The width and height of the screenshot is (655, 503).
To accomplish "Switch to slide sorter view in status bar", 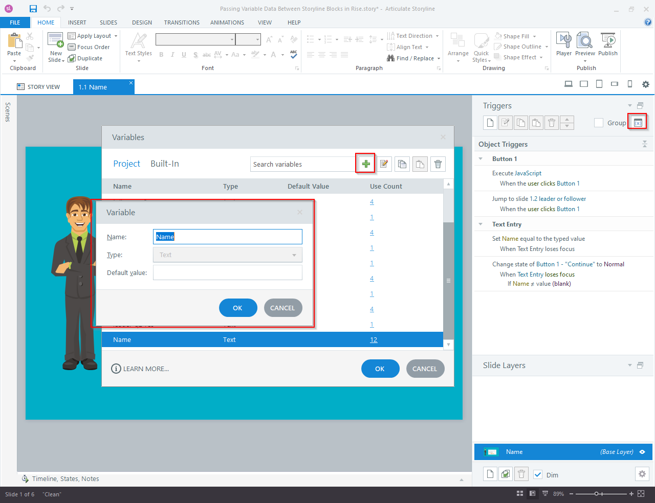I will pos(520,494).
